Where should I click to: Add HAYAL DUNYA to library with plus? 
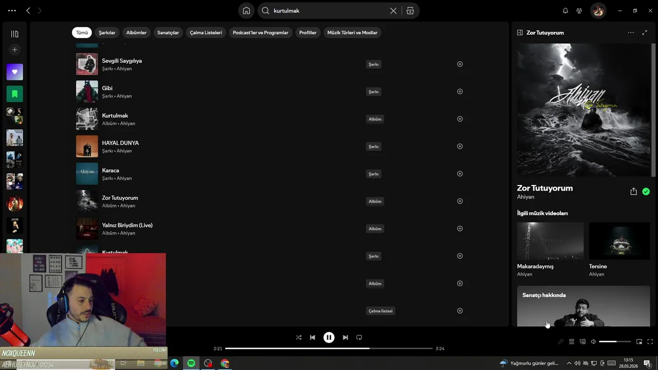tap(460, 146)
